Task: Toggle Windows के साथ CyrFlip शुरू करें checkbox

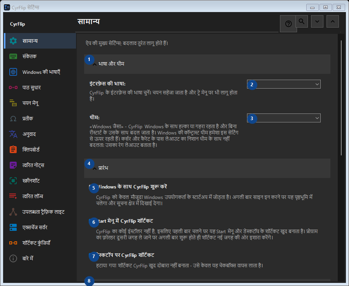Action: [92, 187]
